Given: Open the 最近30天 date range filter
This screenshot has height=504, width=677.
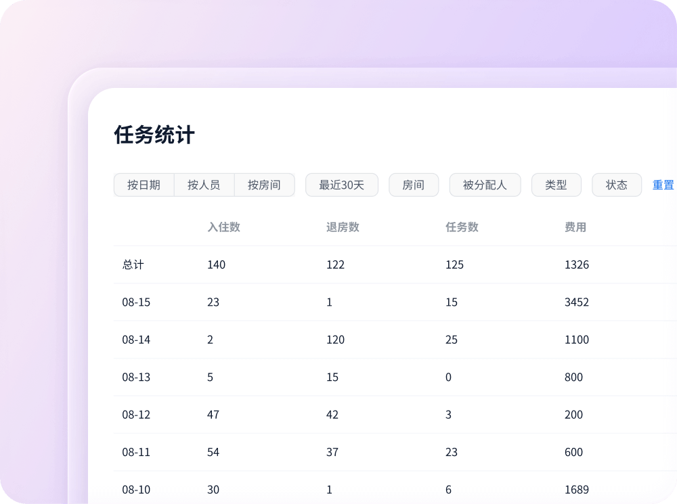Looking at the screenshot, I should point(341,185).
